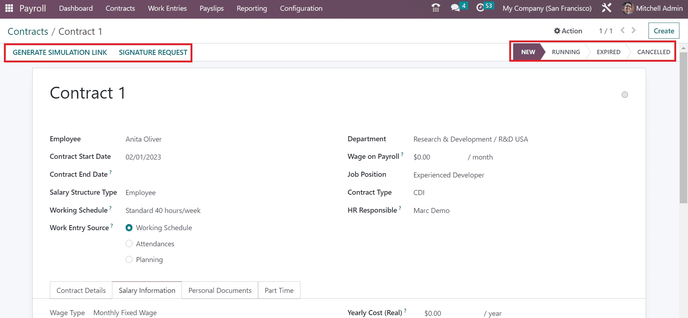Click the grey kanban state circle

[x=624, y=95]
